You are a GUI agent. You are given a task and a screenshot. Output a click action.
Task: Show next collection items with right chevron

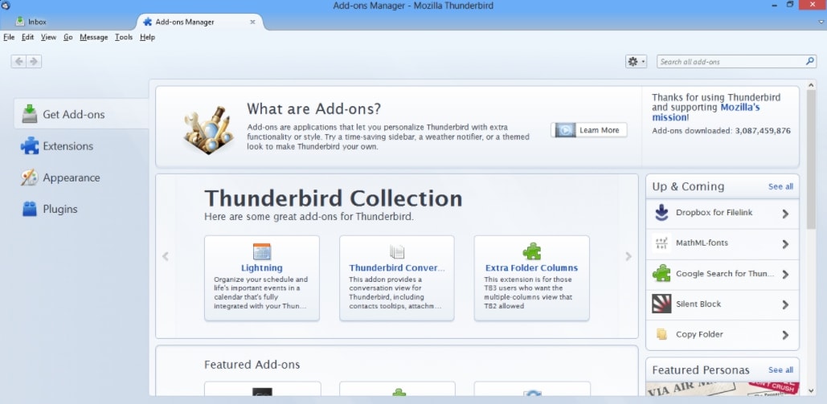coord(628,256)
